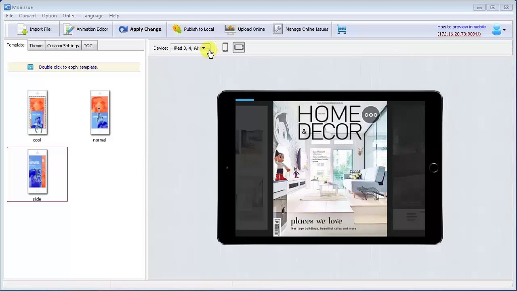Click the HOME & DECOR cover page preview
This screenshot has width=517, height=291.
click(x=330, y=169)
